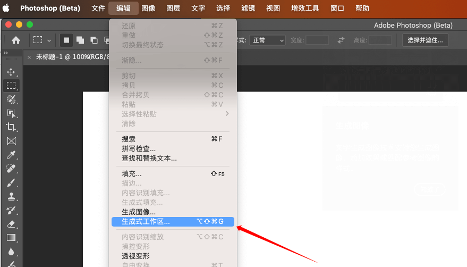This screenshot has height=267, width=467.
Task: Select the Eraser tool
Action: coord(11,224)
